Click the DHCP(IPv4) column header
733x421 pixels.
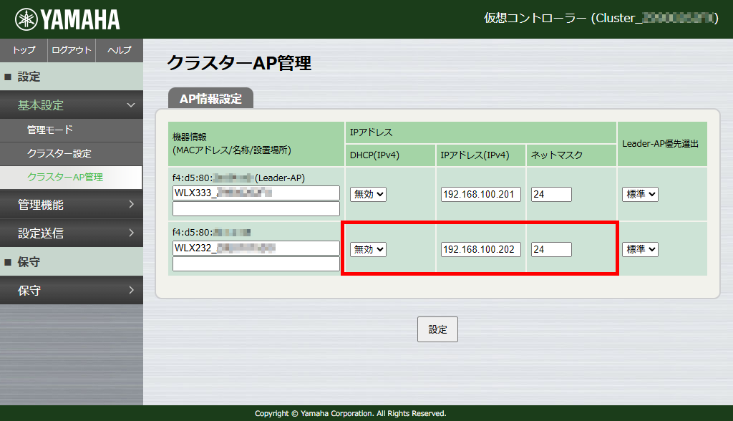point(390,155)
